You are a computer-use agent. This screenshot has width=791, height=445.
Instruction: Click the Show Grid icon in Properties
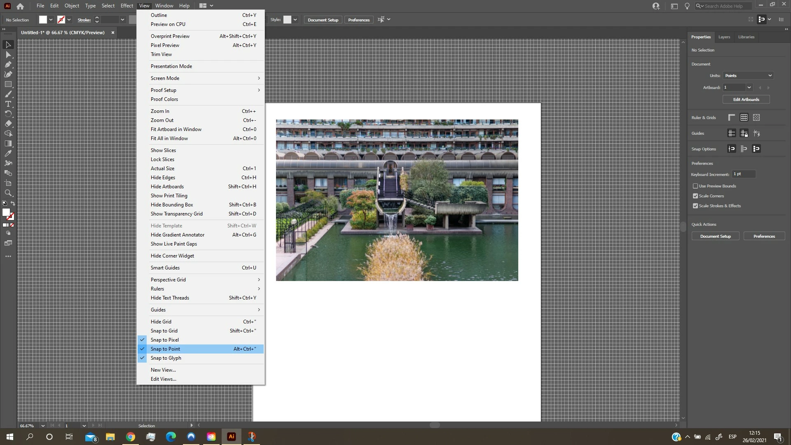tap(744, 117)
